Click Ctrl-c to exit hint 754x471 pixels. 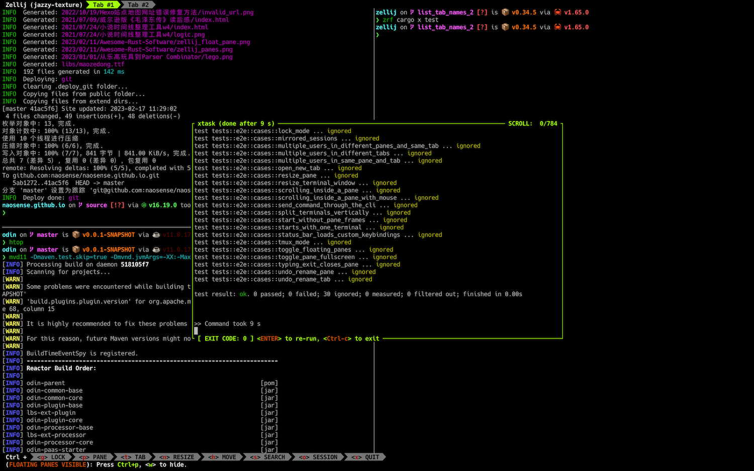pos(351,339)
